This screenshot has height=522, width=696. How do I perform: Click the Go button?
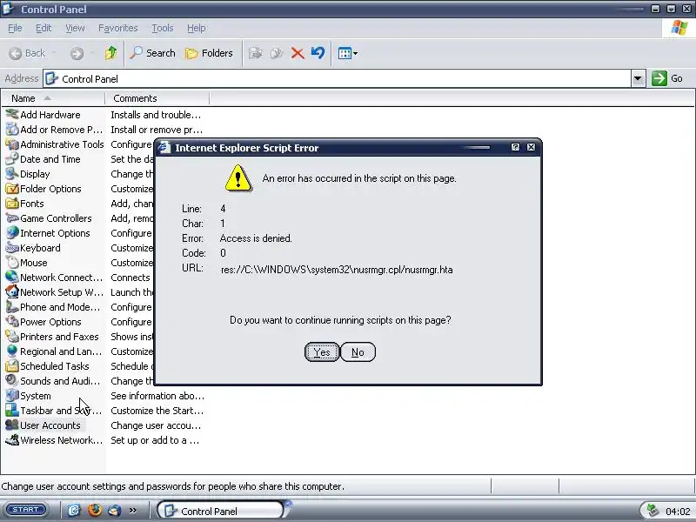point(667,78)
